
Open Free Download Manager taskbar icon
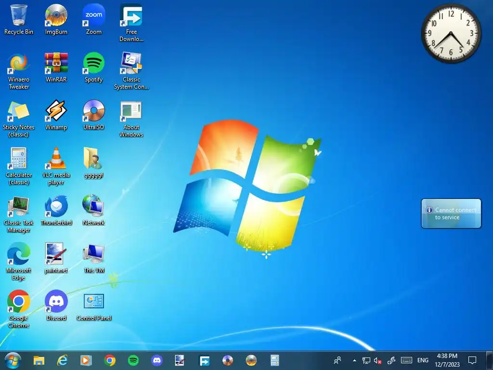pyautogui.click(x=204, y=360)
